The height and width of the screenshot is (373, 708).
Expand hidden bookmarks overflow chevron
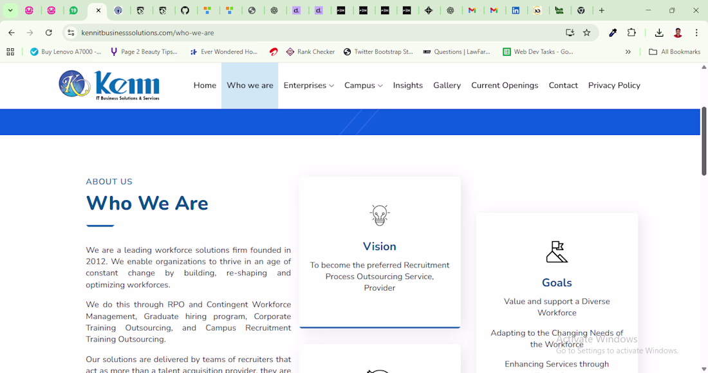[x=628, y=52]
